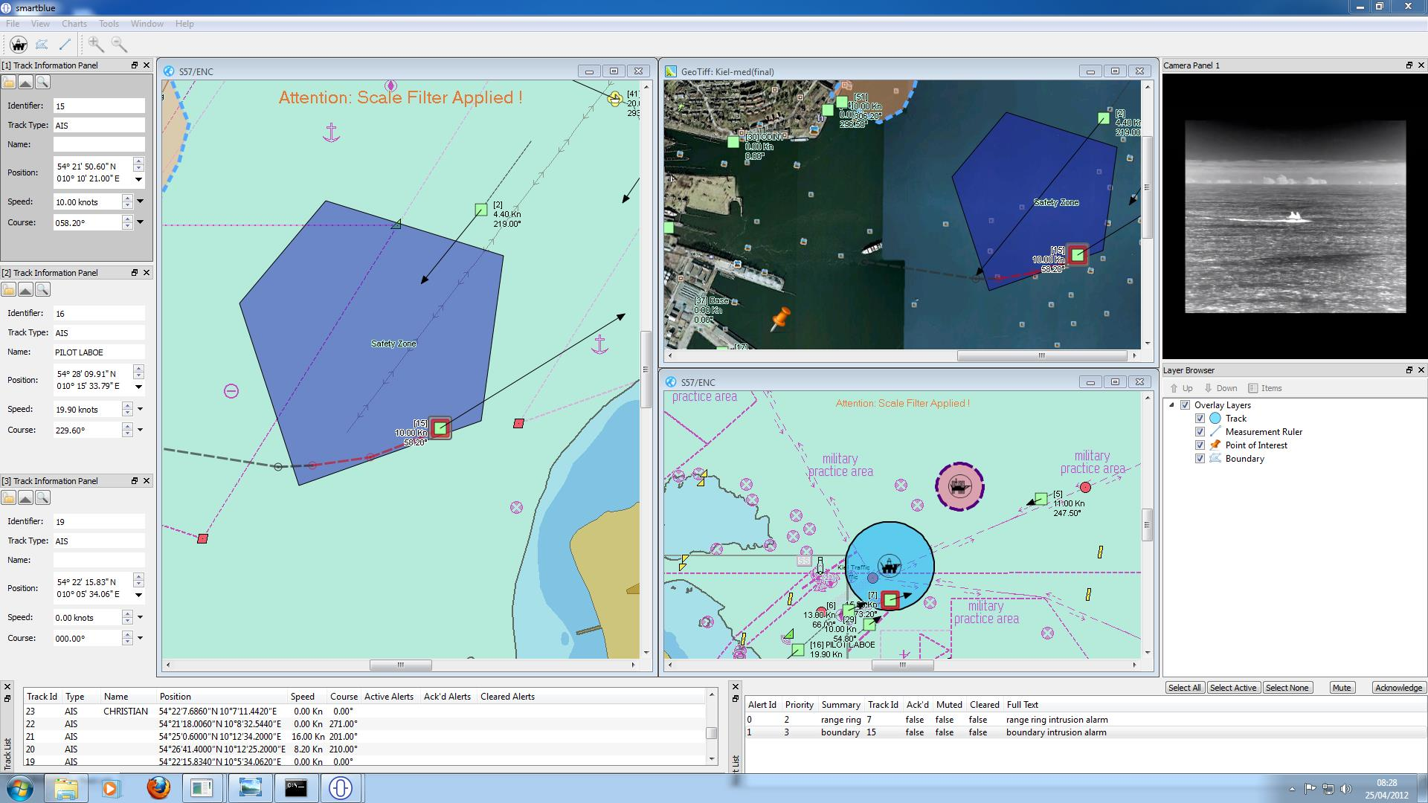Float the [1] Track Information Panel
This screenshot has height=803, width=1428.
135,65
